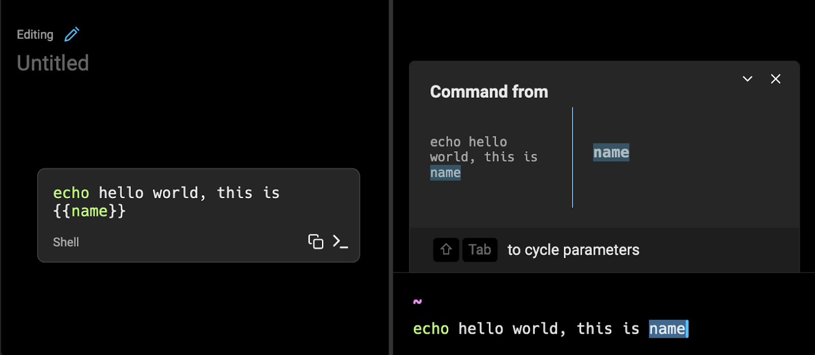Click the {{name}} placeholder in code block

90,211
